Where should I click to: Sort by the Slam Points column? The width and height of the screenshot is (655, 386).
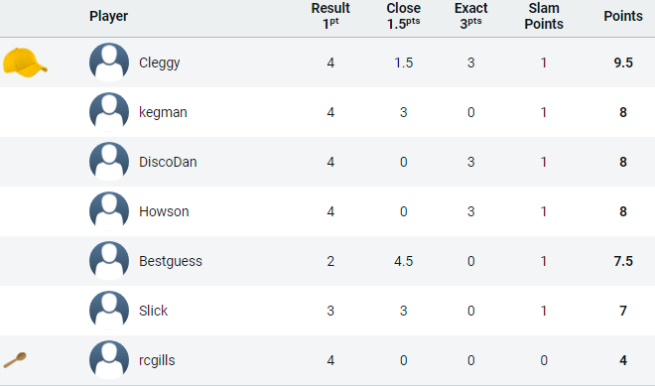(544, 16)
